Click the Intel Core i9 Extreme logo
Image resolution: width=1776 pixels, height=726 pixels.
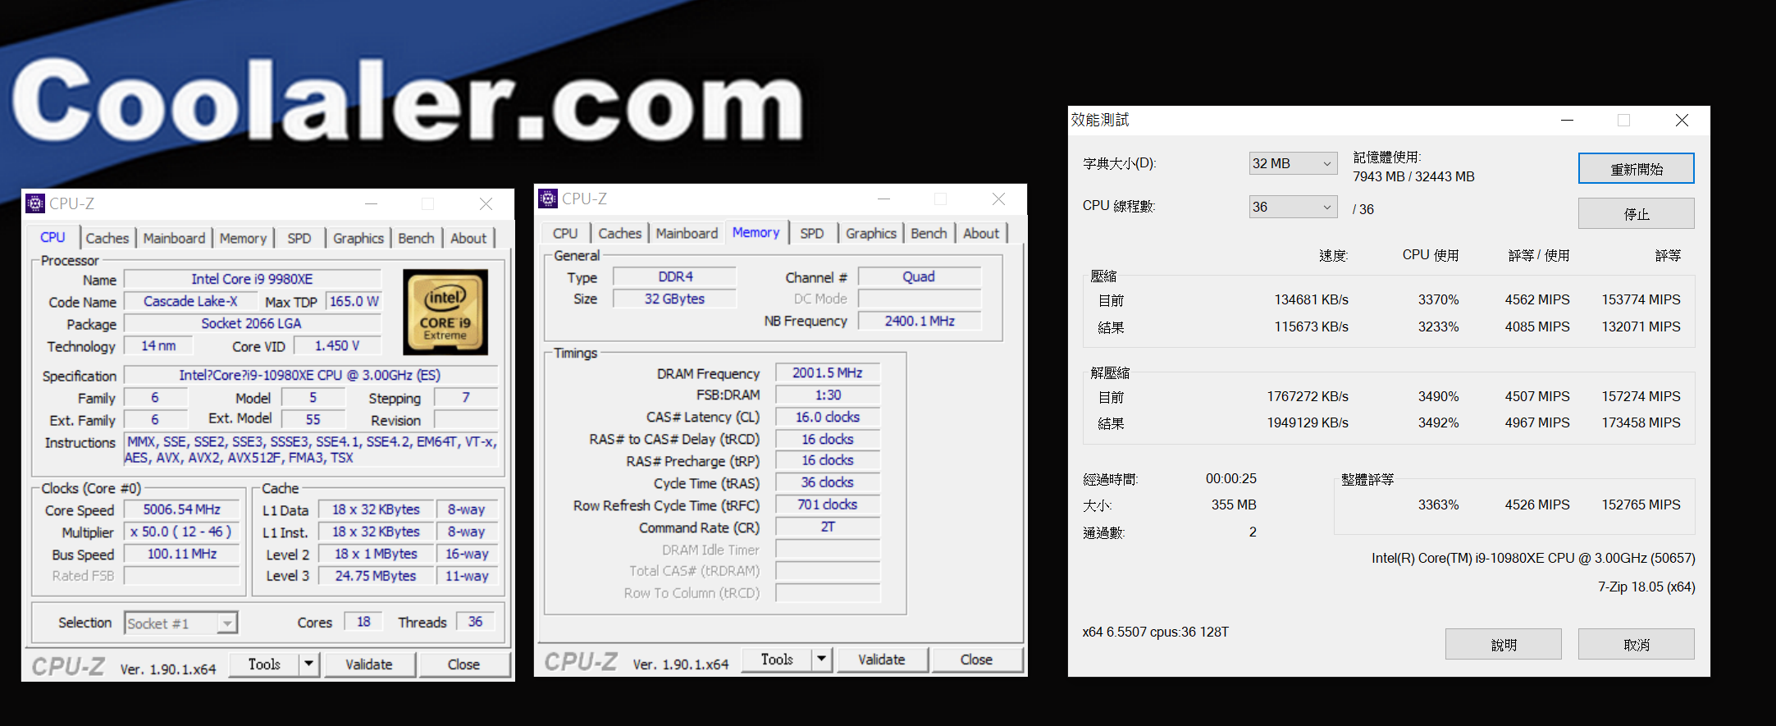coord(445,312)
